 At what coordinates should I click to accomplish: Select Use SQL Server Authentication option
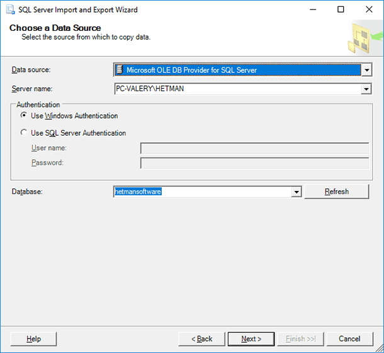24,133
